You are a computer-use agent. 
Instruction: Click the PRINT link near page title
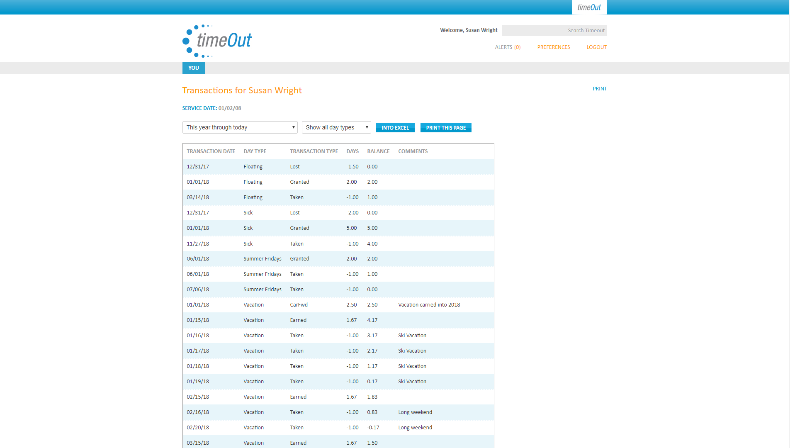coord(600,89)
